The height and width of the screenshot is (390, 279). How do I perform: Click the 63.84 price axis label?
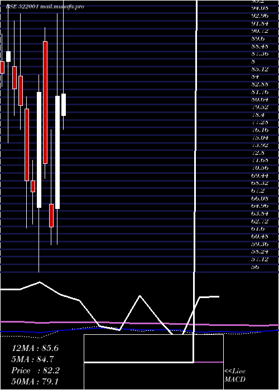[x=260, y=214]
